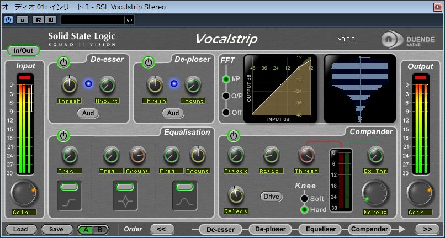The image size is (445, 238).
Task: Select the Soft knee option
Action: tap(305, 199)
